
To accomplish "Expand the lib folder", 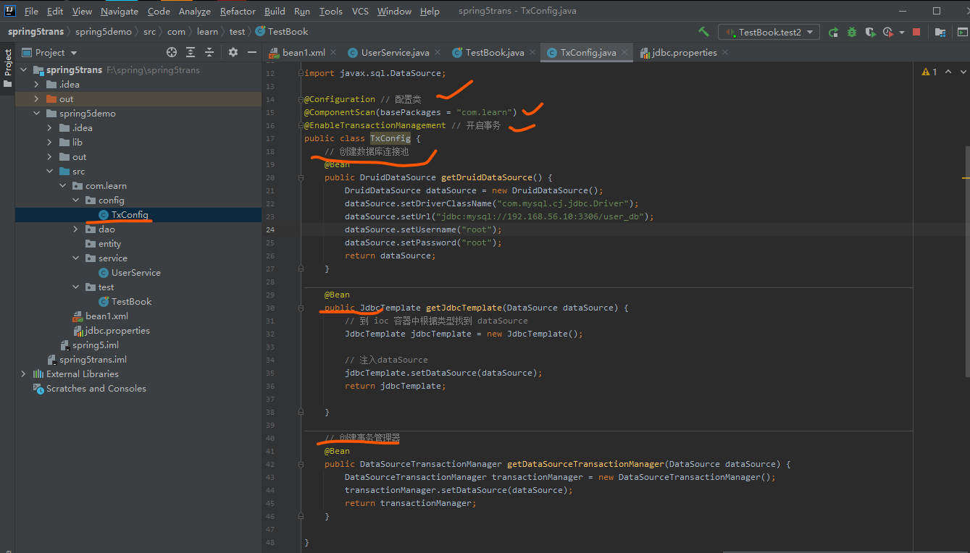I will click(x=49, y=143).
